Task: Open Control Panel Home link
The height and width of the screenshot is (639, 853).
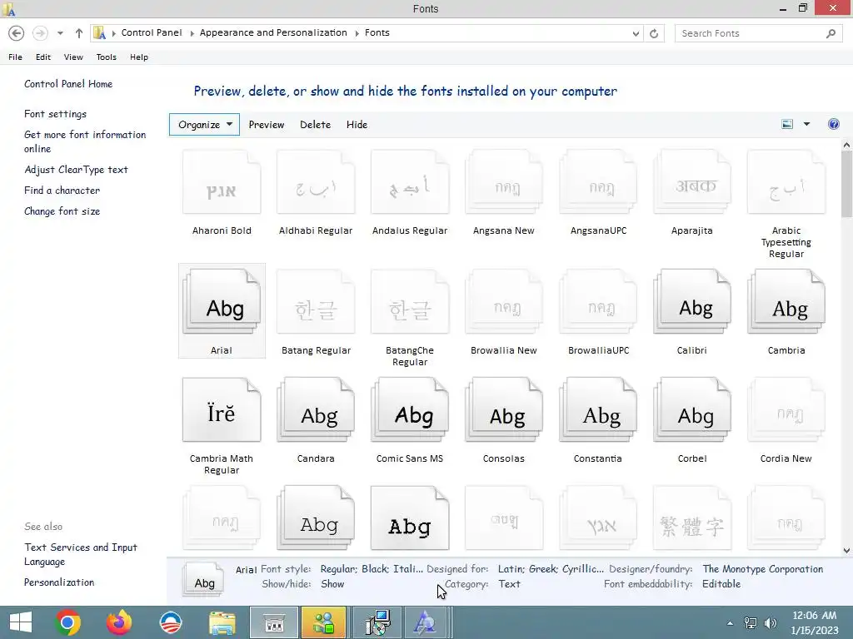Action: point(68,84)
